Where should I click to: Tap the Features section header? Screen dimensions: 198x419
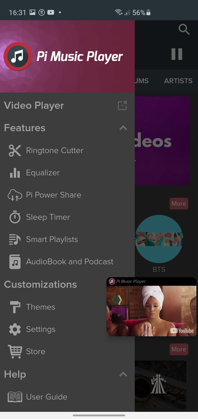tap(25, 128)
